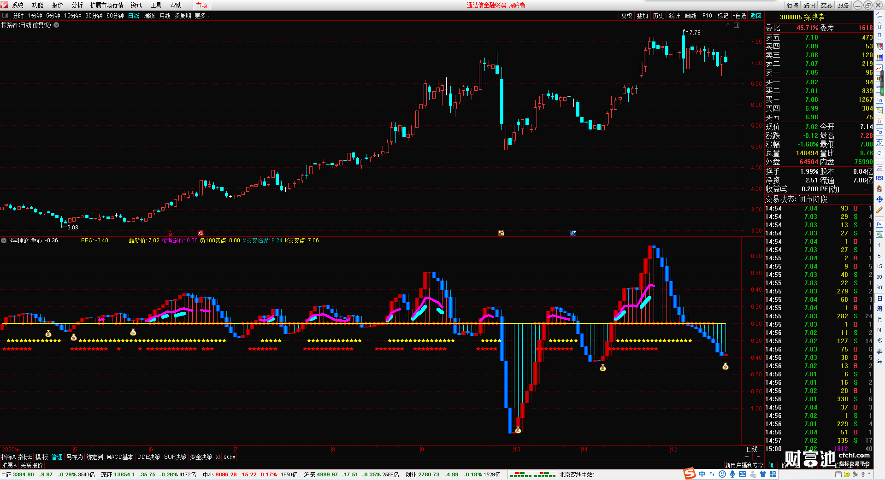
Task: Add stock with +自选 button
Action: pos(740,16)
